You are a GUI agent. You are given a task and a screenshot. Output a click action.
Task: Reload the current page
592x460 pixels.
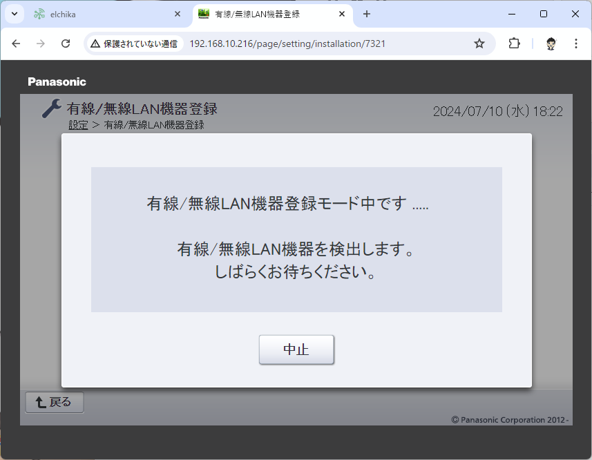coord(66,44)
